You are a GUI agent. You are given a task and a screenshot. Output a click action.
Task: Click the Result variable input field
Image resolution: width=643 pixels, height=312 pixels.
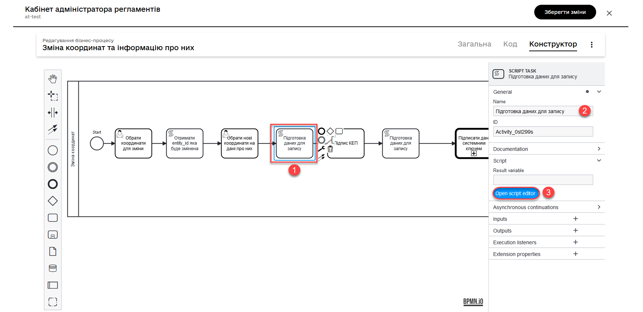pos(543,180)
